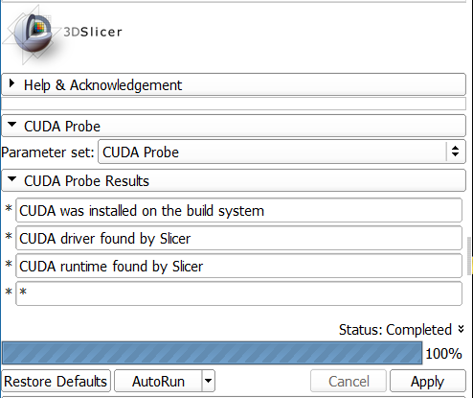This screenshot has width=473, height=398.
Task: Select the 'CUDA driver found by Slicer' field
Action: 238,239
